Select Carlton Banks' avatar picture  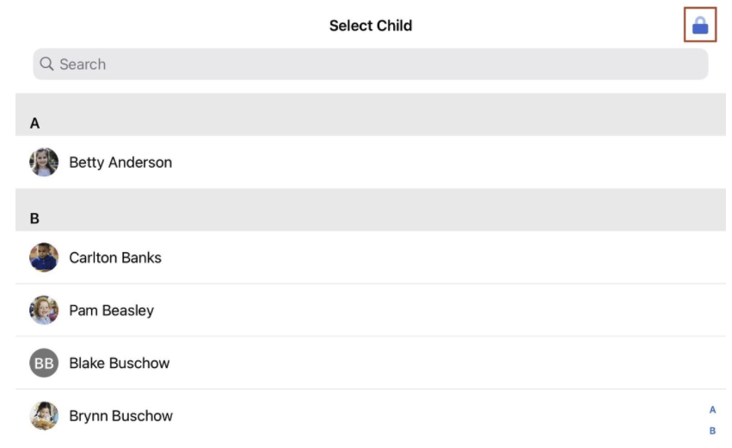44,257
